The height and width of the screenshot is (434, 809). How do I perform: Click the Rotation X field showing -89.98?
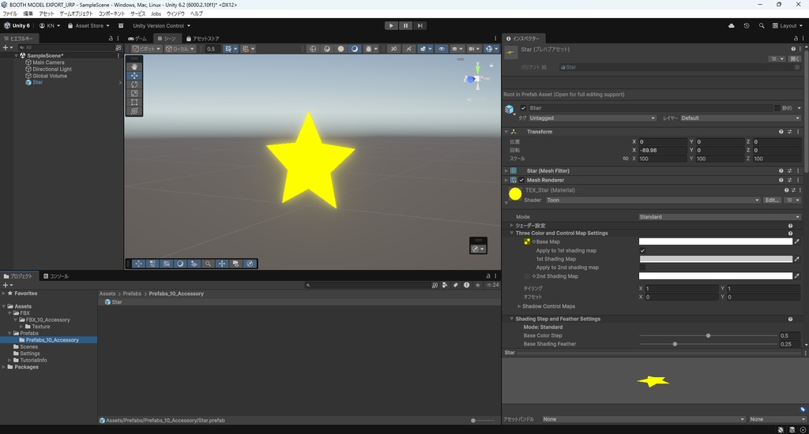click(662, 151)
